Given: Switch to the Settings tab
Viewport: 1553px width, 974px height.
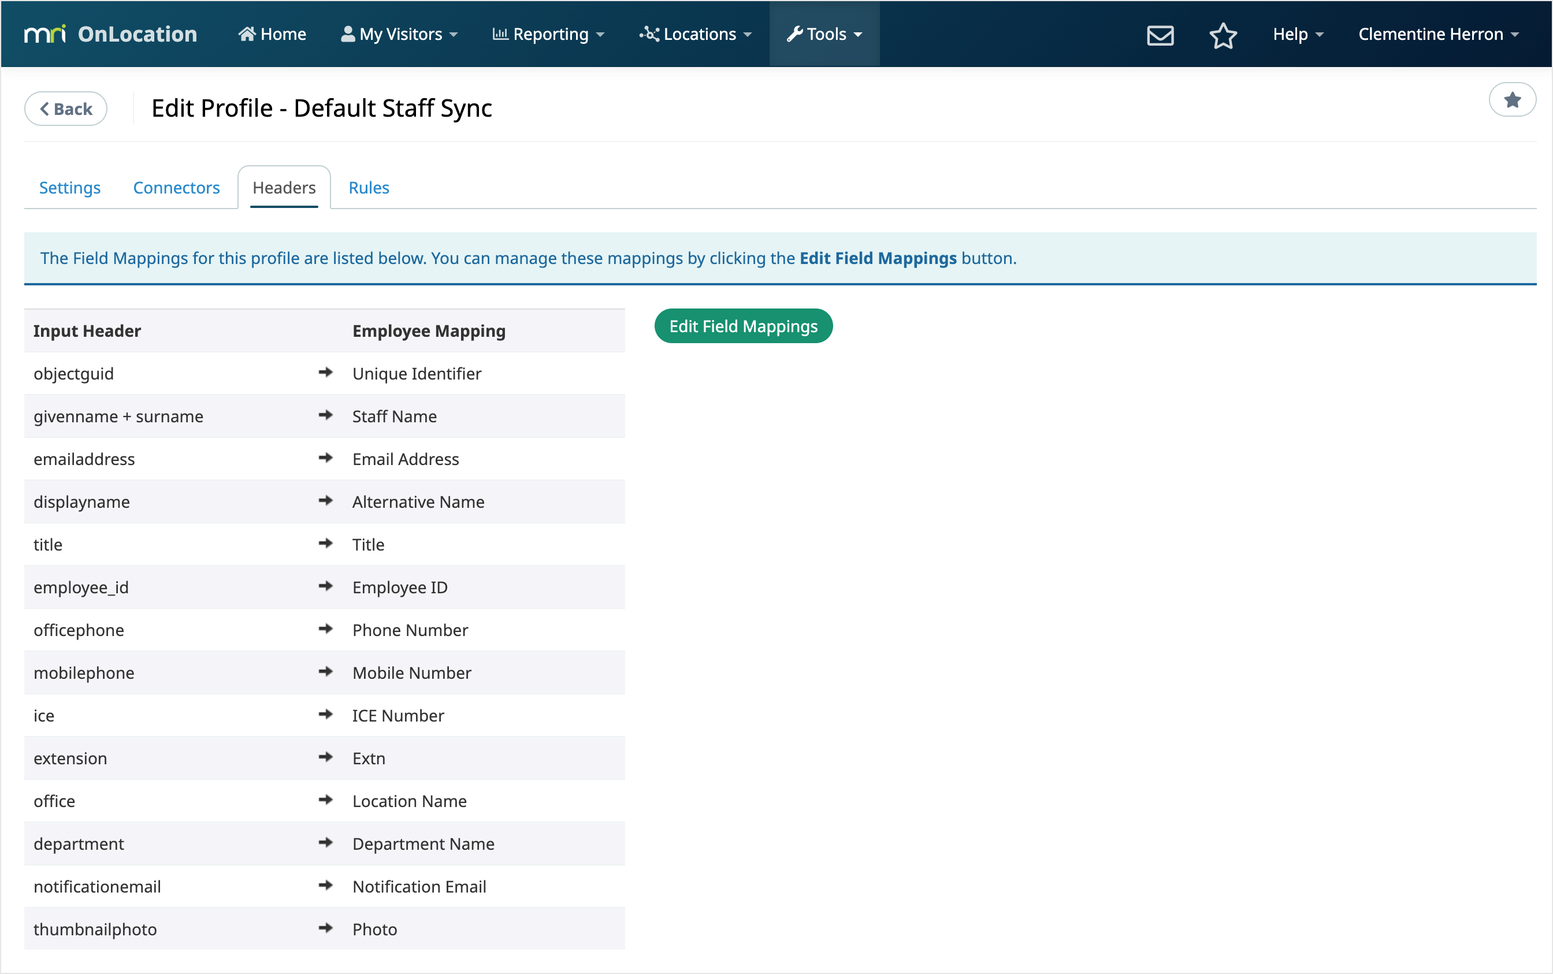Looking at the screenshot, I should pos(69,187).
